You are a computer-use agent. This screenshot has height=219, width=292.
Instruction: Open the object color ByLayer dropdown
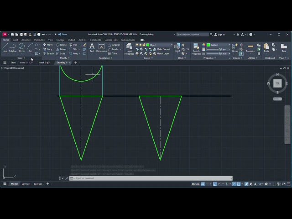coord(219,45)
